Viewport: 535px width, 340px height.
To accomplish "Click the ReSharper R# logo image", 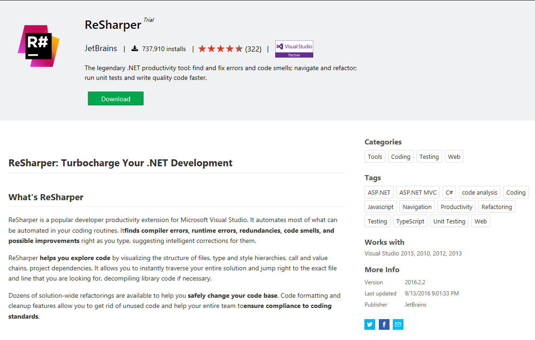I will coord(39,46).
